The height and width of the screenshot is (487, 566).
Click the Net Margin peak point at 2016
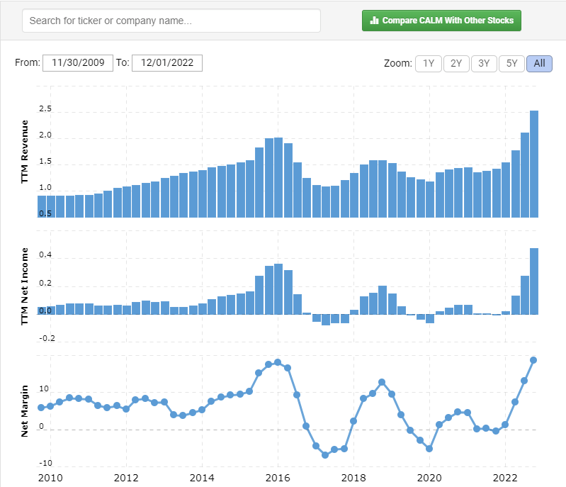coord(278,362)
